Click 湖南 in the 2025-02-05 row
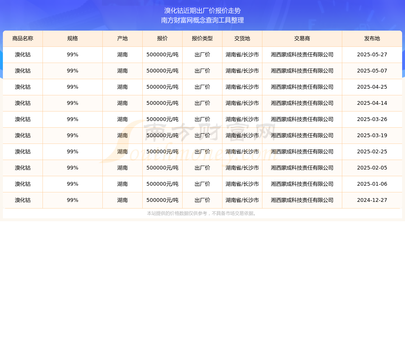Viewport: 405px width, 348px height. [x=122, y=168]
